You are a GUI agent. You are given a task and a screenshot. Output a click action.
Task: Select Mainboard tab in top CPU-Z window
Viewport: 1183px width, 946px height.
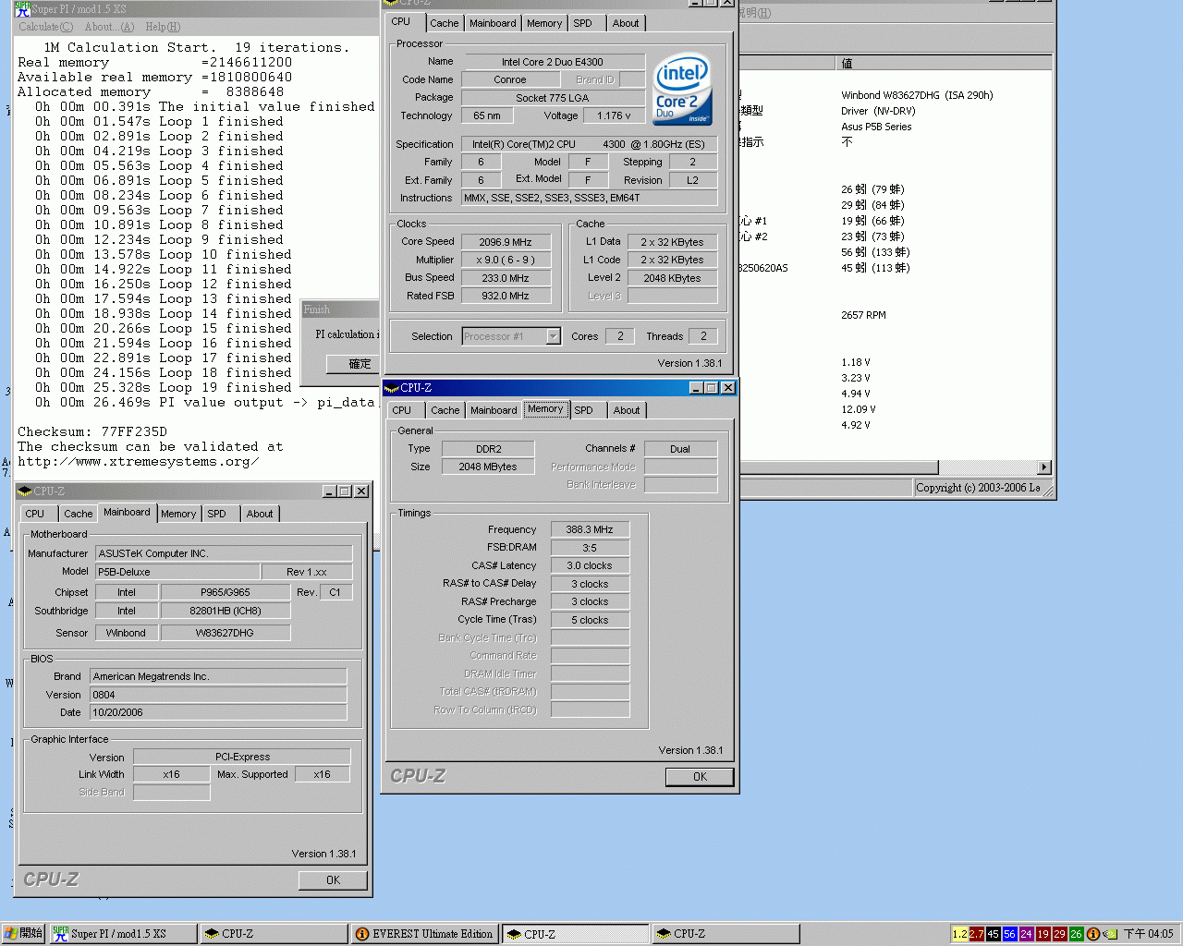coord(493,23)
